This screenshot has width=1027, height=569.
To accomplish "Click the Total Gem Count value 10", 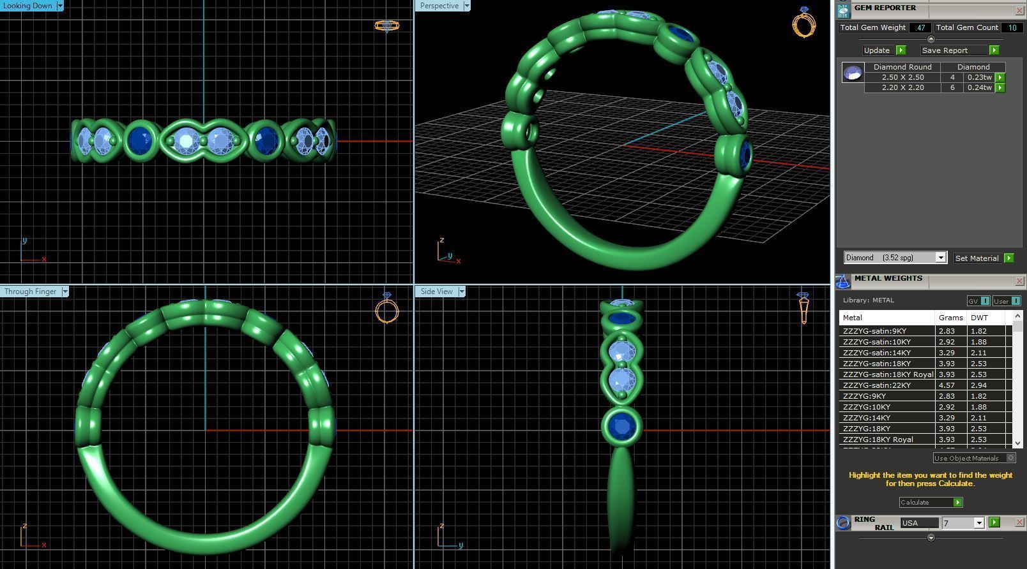I will [1012, 28].
